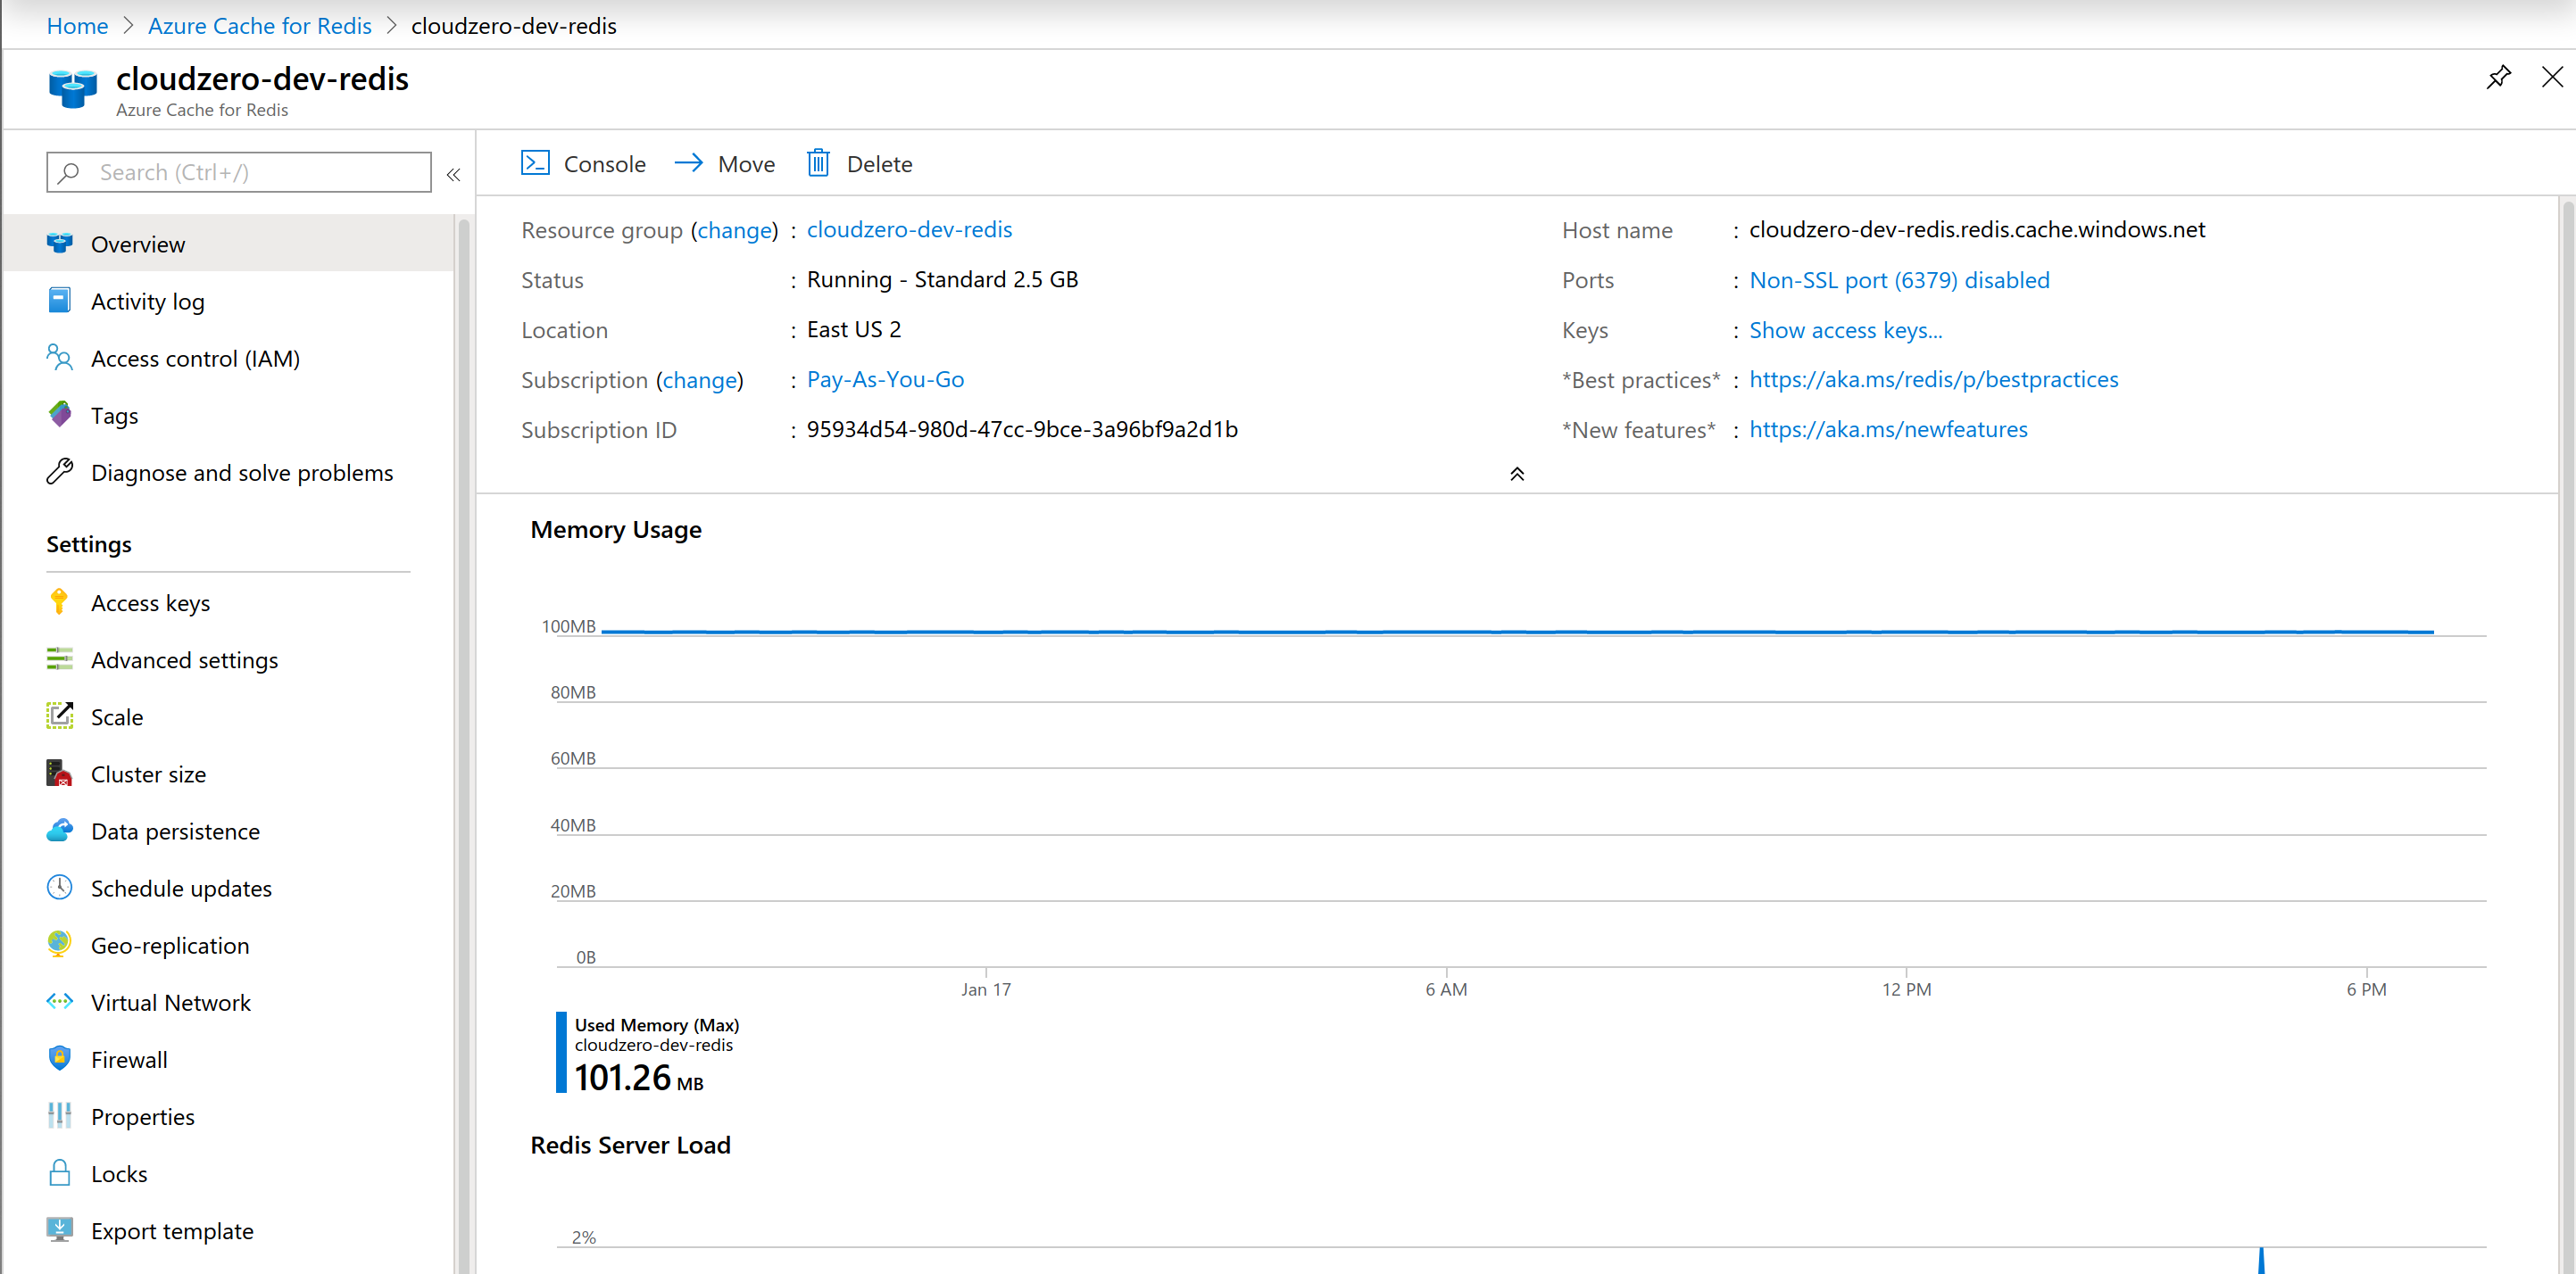Click the Tags icon in sidebar
Viewport: 2576px width, 1274px height.
(59, 415)
